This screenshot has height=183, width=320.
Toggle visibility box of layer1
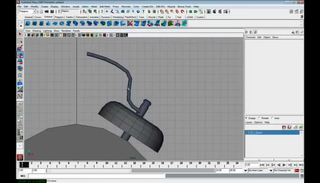[x=247, y=133]
